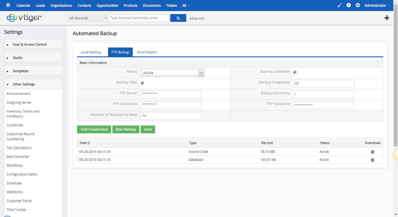
Task: Download the Source Code backup
Action: tap(372, 152)
